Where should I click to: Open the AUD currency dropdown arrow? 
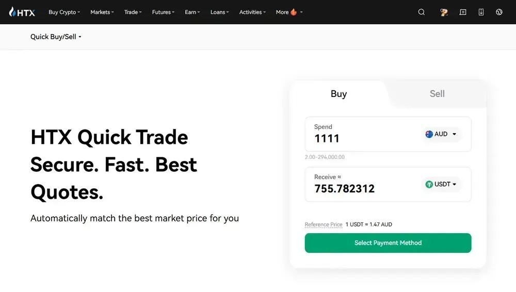pyautogui.click(x=455, y=134)
